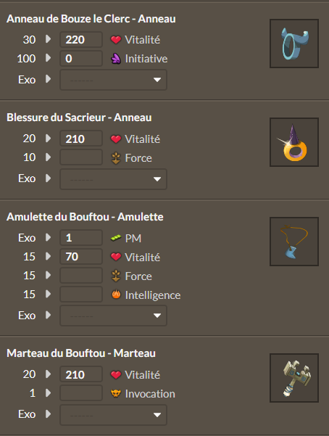Click the green PM icon on Amulette du Bouftou

pyautogui.click(x=116, y=238)
